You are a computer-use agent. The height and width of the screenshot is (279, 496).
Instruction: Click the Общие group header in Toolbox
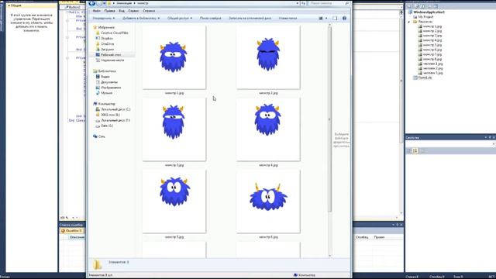coord(32,5)
